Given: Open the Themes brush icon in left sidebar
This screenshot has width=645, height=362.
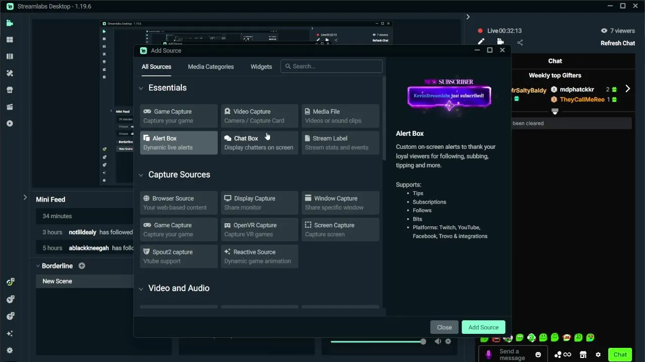Looking at the screenshot, I should (10, 73).
